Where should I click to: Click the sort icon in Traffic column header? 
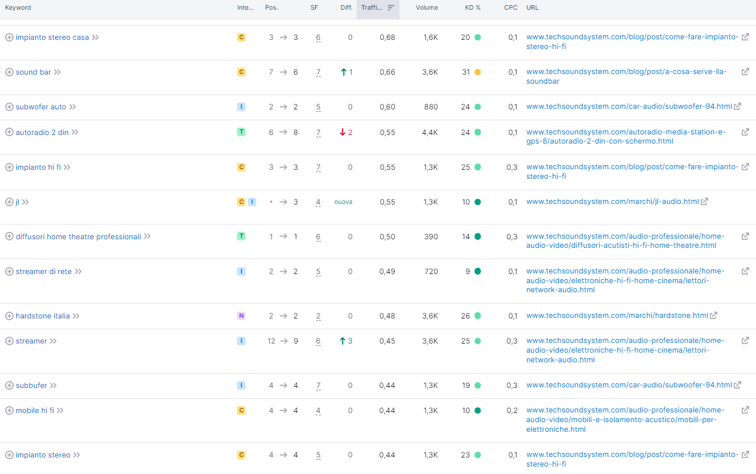pos(391,7)
